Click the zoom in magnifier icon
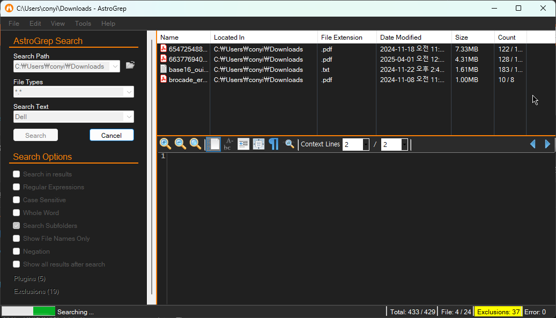Screen dimensions: 556x318 165,144
